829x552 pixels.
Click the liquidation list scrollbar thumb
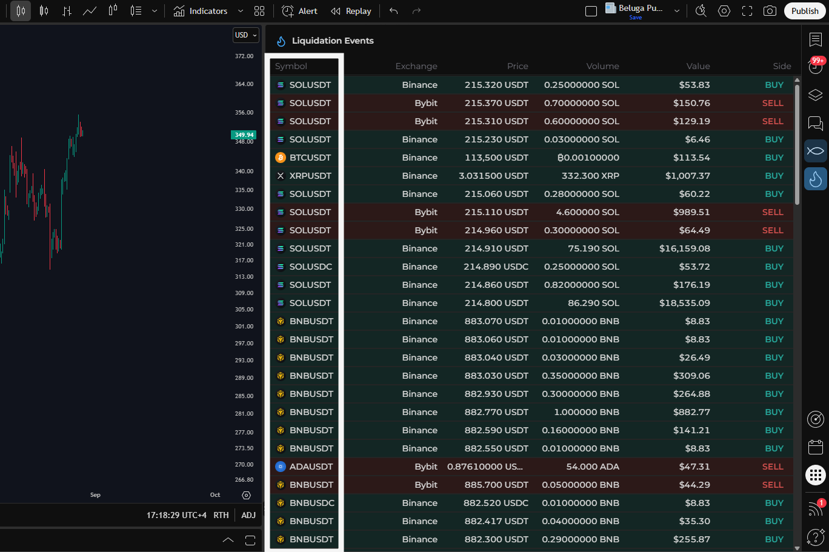pos(797,144)
